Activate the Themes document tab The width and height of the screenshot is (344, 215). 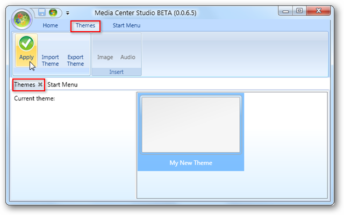pyautogui.click(x=25, y=85)
